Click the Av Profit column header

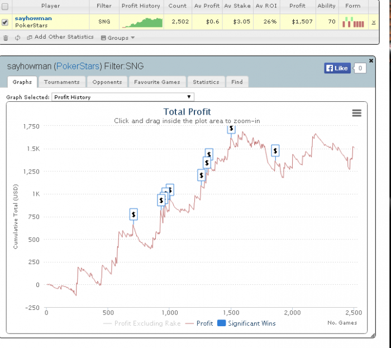(207, 6)
